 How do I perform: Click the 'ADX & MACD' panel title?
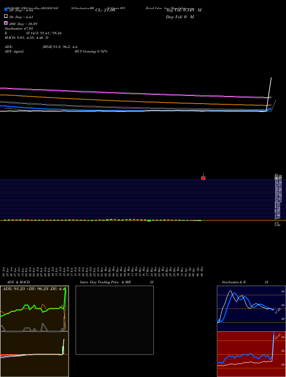click(18, 282)
